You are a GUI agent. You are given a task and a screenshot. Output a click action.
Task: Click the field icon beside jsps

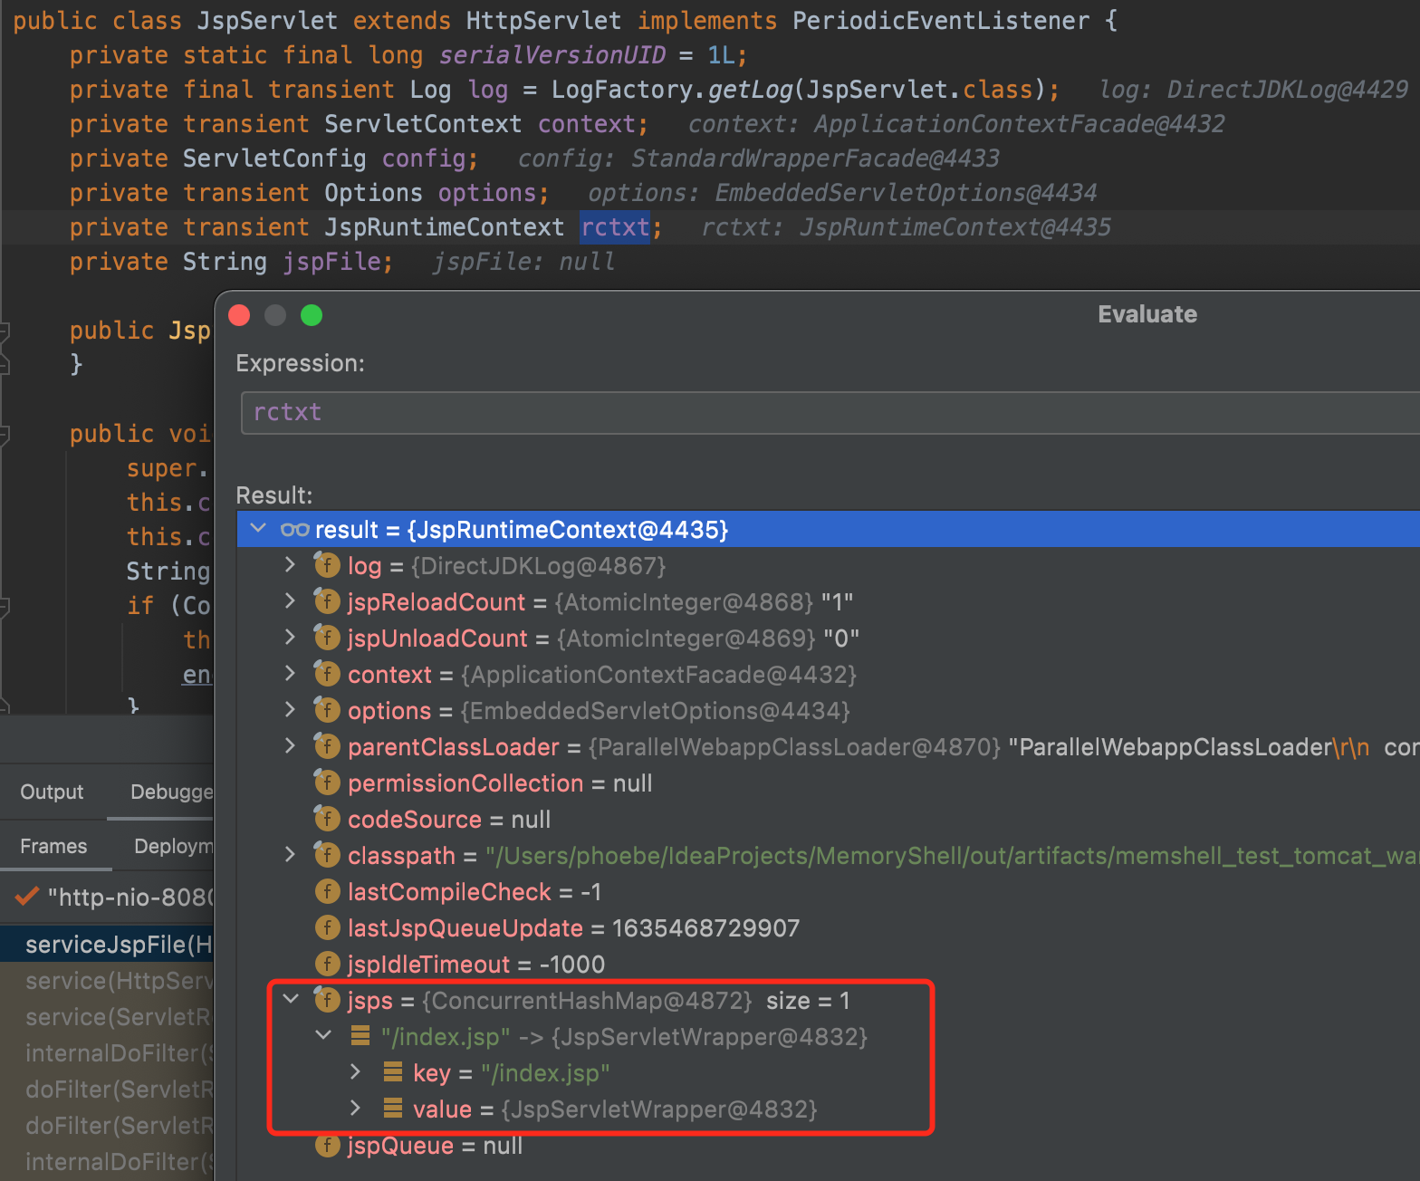(327, 1000)
